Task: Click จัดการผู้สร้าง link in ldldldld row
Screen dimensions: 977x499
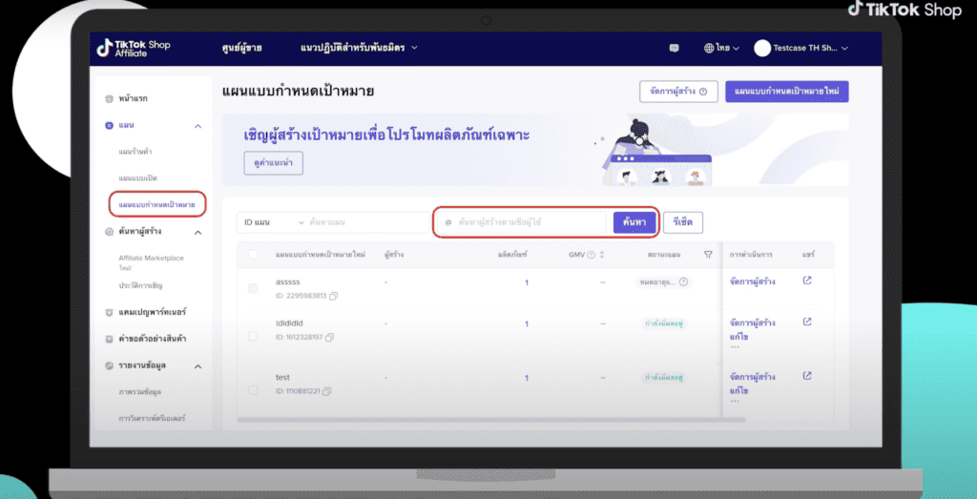Action: tap(752, 323)
